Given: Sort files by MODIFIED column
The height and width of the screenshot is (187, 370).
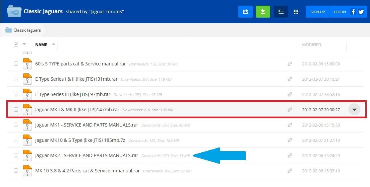Looking at the screenshot, I should pyautogui.click(x=311, y=45).
